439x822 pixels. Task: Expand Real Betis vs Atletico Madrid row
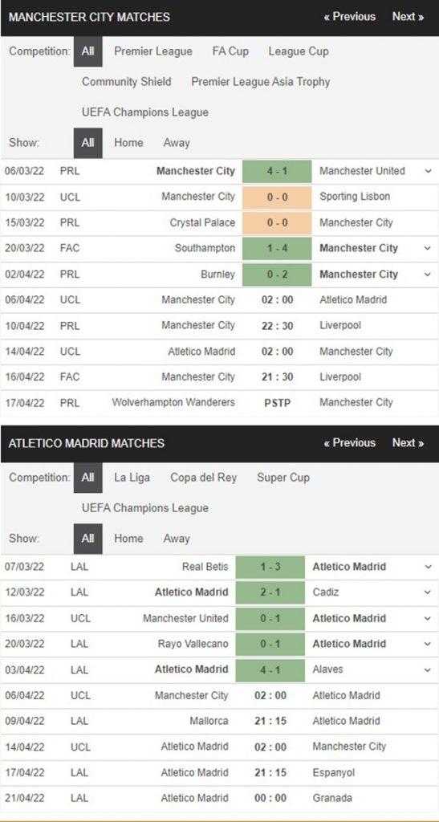coord(428,567)
